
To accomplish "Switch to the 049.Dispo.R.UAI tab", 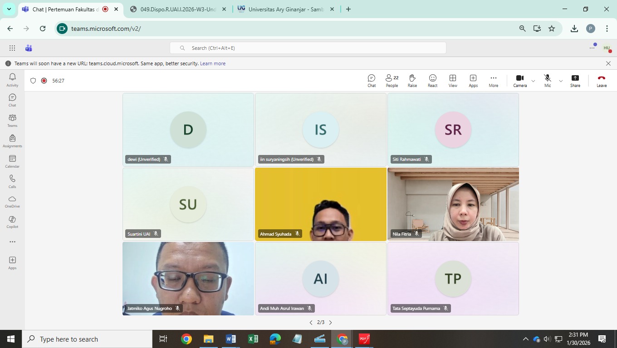I will pos(178,9).
